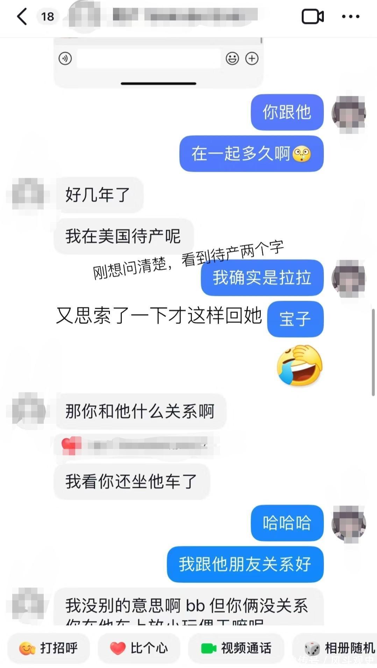Tap the plus icon in the embedded screenshot
The width and height of the screenshot is (377, 668).
(x=252, y=58)
